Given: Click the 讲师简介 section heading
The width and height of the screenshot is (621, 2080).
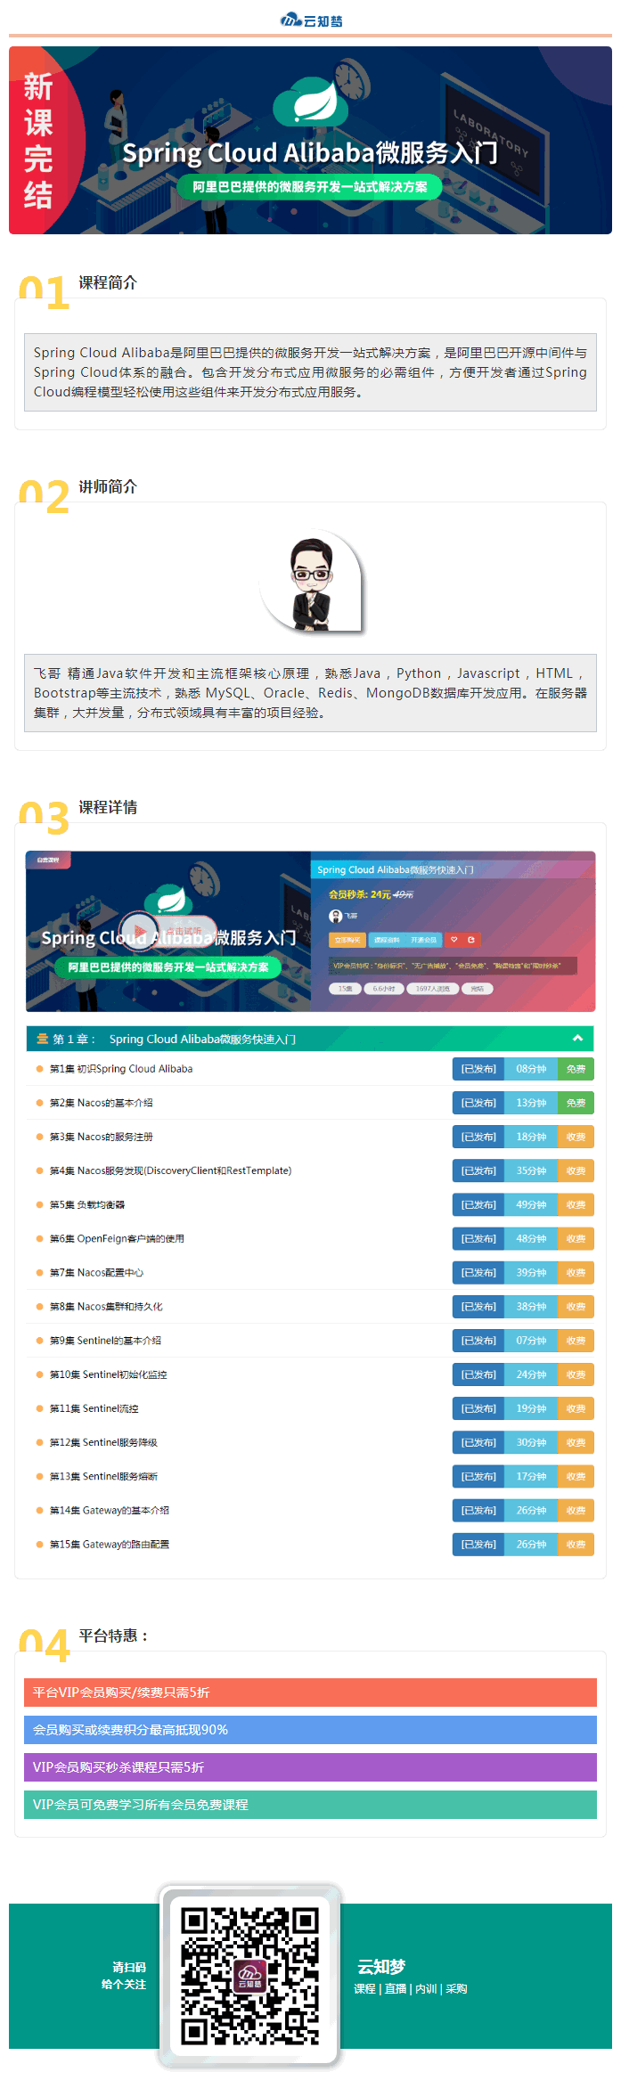Looking at the screenshot, I should 108,486.
